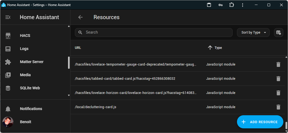288x133 pixels.
Task: Open table settings icon next to Sort dropdown
Action: pyautogui.click(x=278, y=32)
